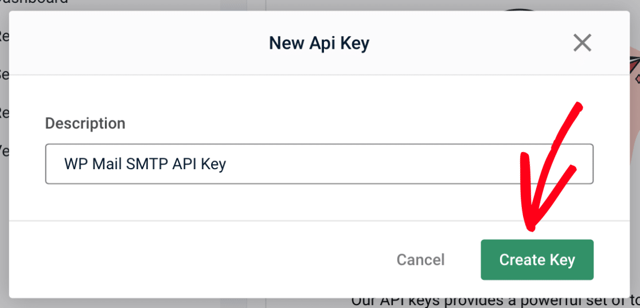Focus the Description input field
Screen dimensions: 640x308
[x=319, y=164]
